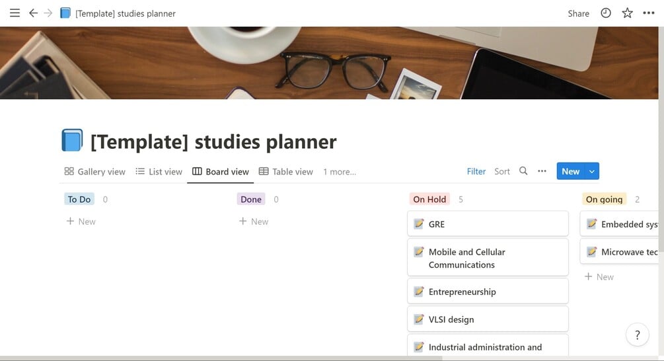The image size is (664, 361).
Task: Click the Sort option
Action: (502, 171)
